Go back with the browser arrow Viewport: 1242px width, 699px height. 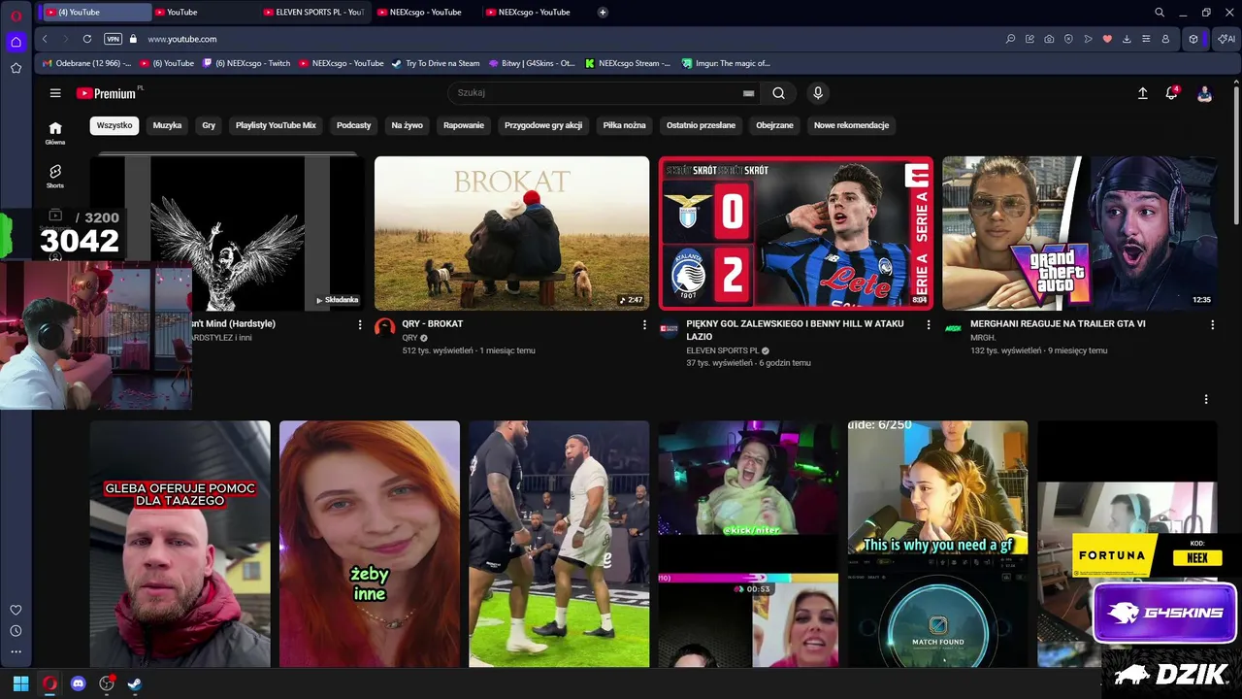[x=45, y=39]
